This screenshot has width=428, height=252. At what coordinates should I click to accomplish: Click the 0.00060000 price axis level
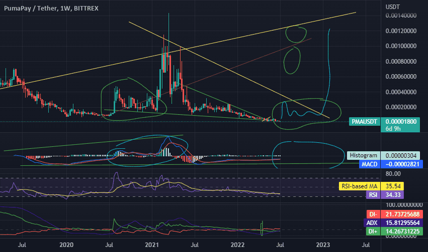(401, 77)
